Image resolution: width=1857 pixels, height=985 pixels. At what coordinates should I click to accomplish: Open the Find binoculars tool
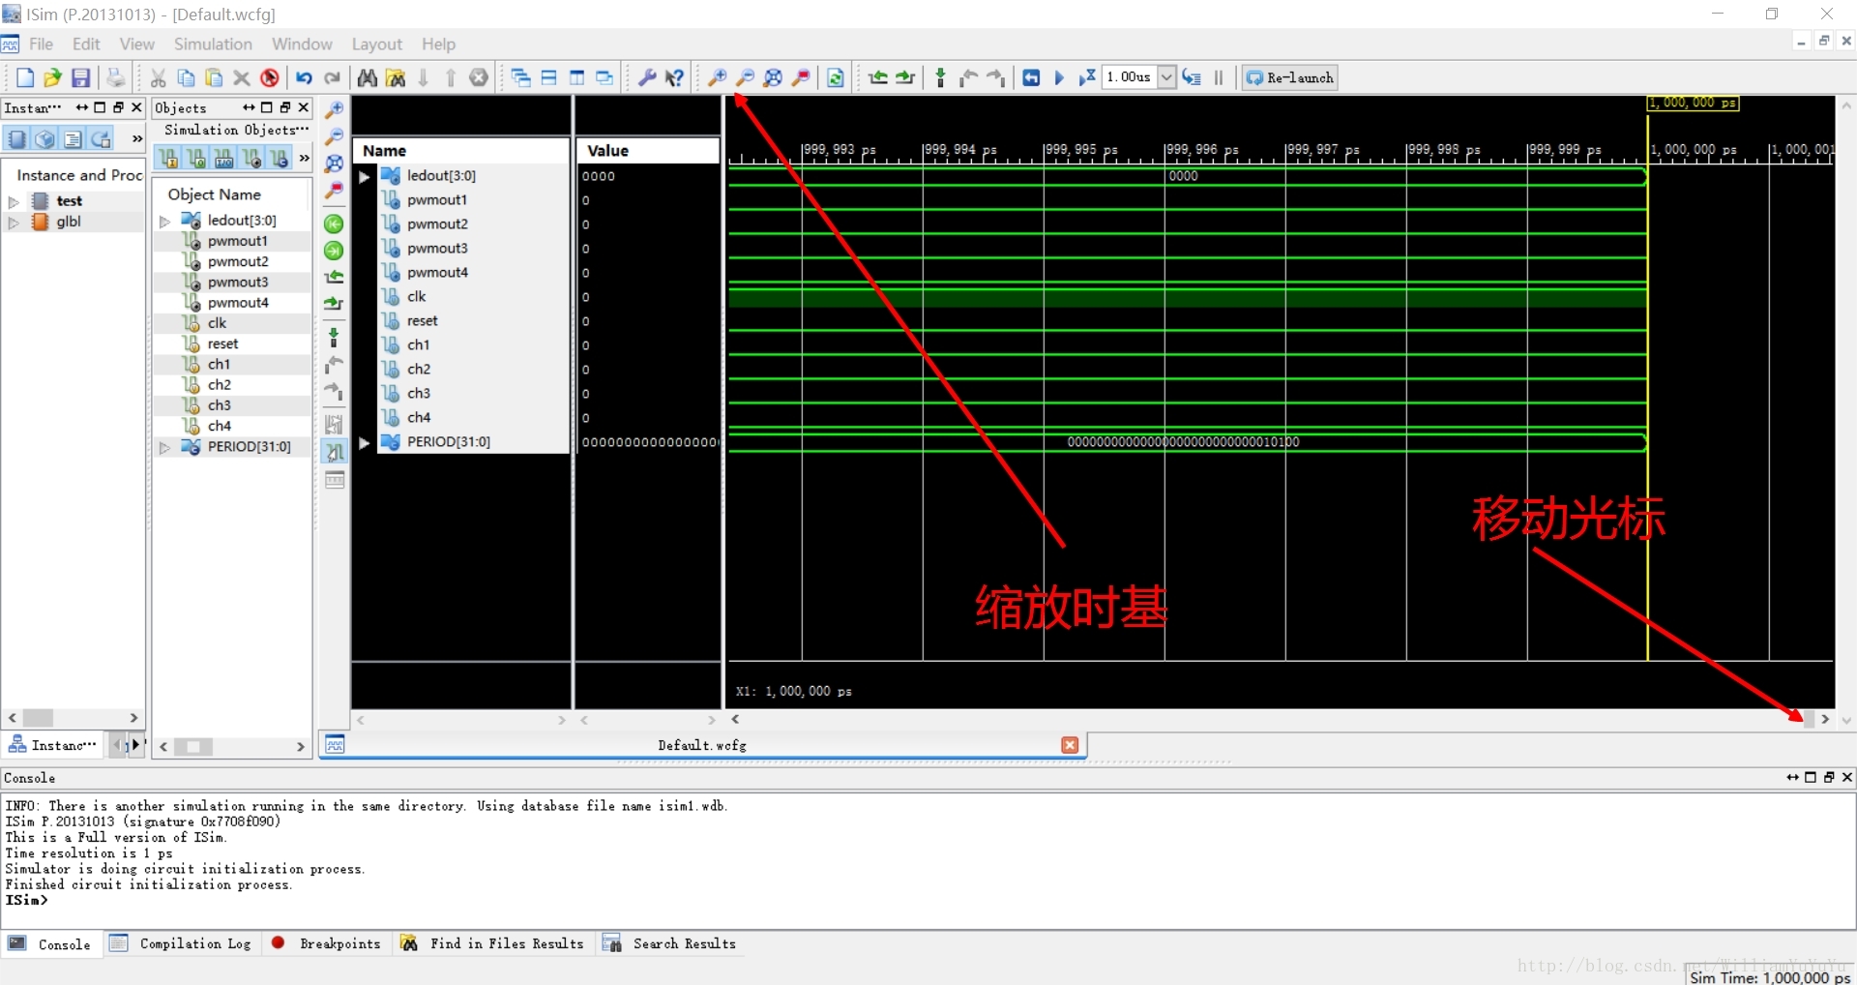tap(368, 77)
